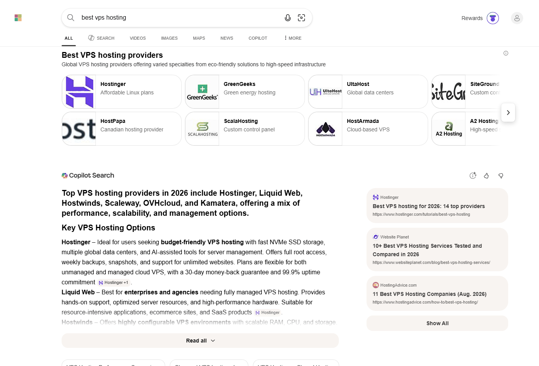The width and height of the screenshot is (539, 366).
Task: Click the websiteplanet.com blog URL text
Action: pos(431,262)
